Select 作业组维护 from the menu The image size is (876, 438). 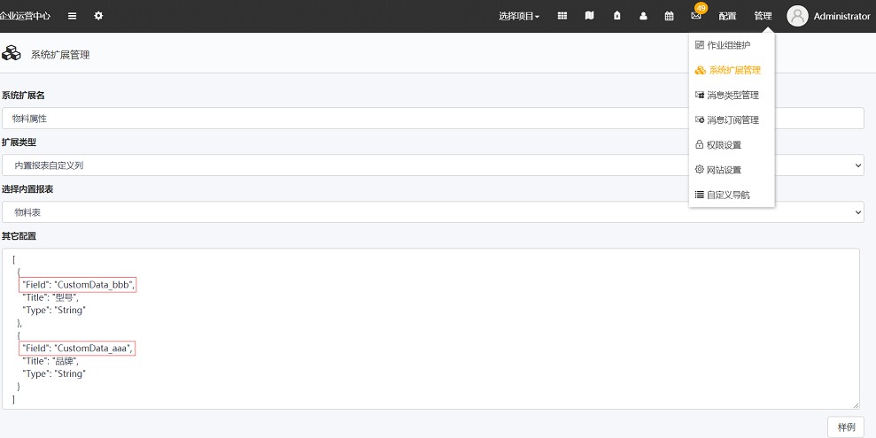coord(727,45)
